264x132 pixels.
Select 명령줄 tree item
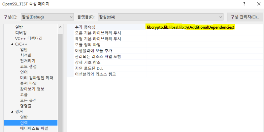26,106
